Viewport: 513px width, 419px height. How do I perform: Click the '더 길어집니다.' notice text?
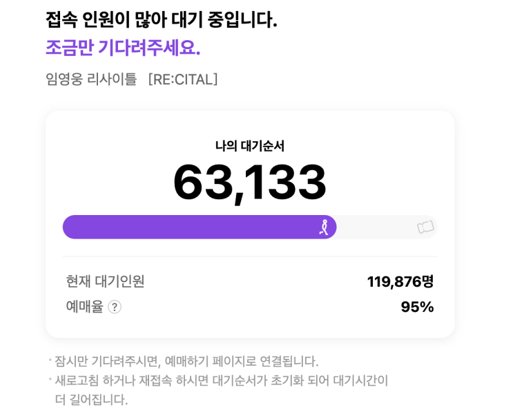(x=91, y=400)
